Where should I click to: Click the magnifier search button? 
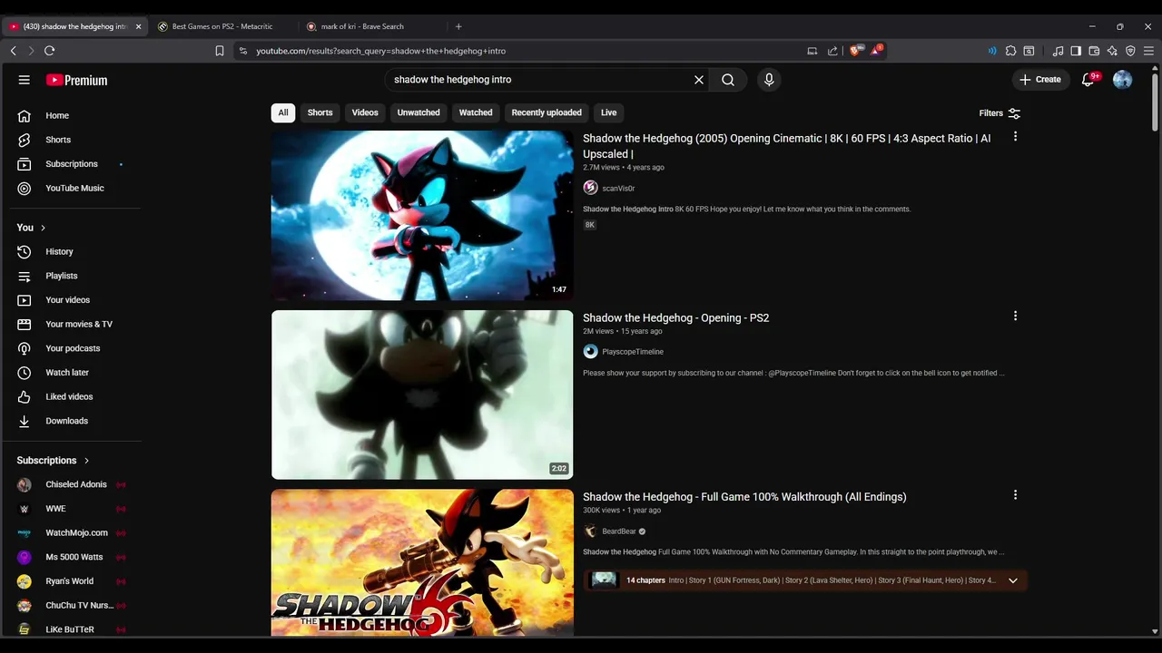[728, 80]
